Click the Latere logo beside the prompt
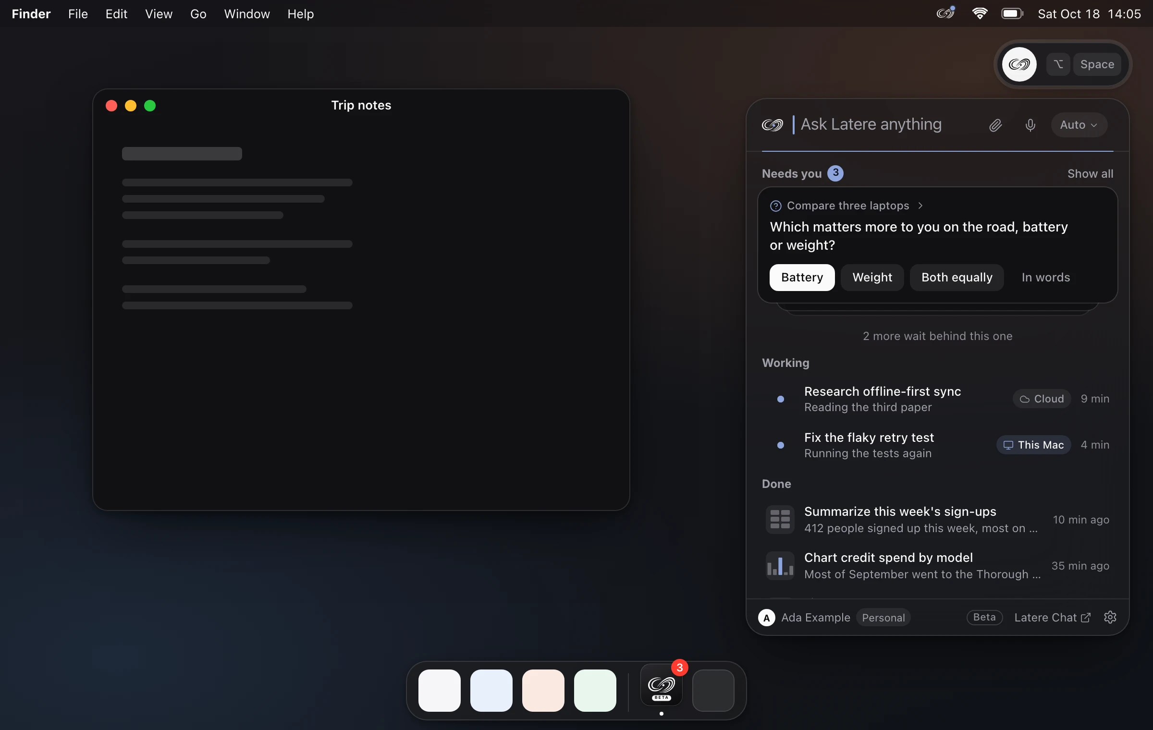Image resolution: width=1153 pixels, height=730 pixels. coord(773,125)
